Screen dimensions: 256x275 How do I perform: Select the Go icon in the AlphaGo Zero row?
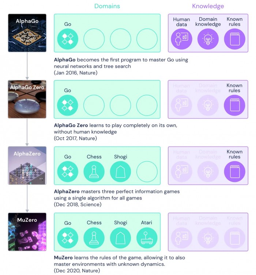[x=68, y=105]
